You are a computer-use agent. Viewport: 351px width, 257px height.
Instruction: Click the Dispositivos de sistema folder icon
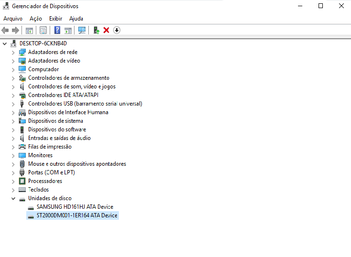[x=22, y=121]
